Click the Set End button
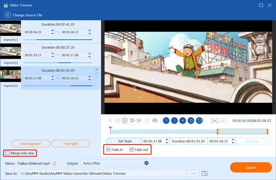 click(253, 141)
